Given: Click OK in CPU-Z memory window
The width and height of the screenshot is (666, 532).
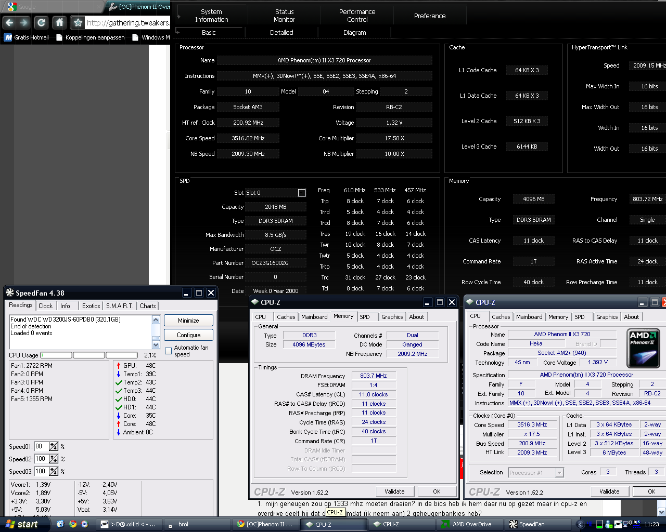Looking at the screenshot, I should point(437,491).
